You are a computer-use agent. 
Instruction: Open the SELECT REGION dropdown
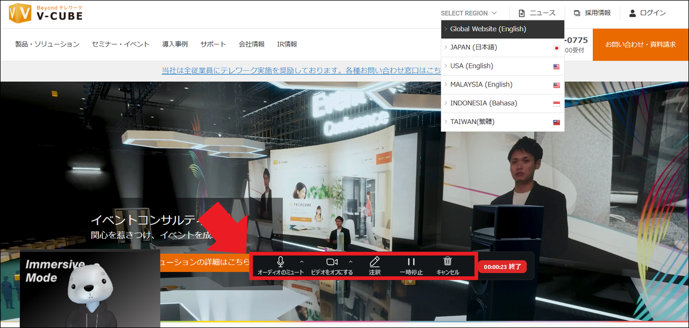469,13
